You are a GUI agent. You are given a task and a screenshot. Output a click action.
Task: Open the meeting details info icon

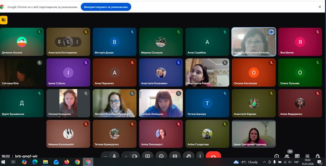277,156
